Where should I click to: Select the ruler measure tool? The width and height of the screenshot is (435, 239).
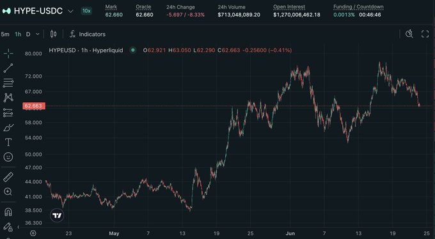pos(8,177)
